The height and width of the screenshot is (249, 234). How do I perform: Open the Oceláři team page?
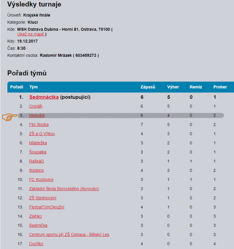pos(36,106)
